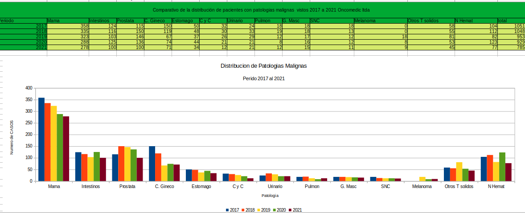Select the "Mama" column header cell

pyautogui.click(x=67, y=20)
